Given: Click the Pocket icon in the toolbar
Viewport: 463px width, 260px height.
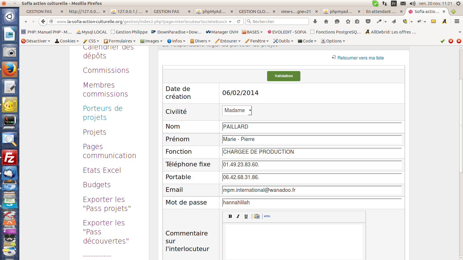Looking at the screenshot, I should click(368, 21).
